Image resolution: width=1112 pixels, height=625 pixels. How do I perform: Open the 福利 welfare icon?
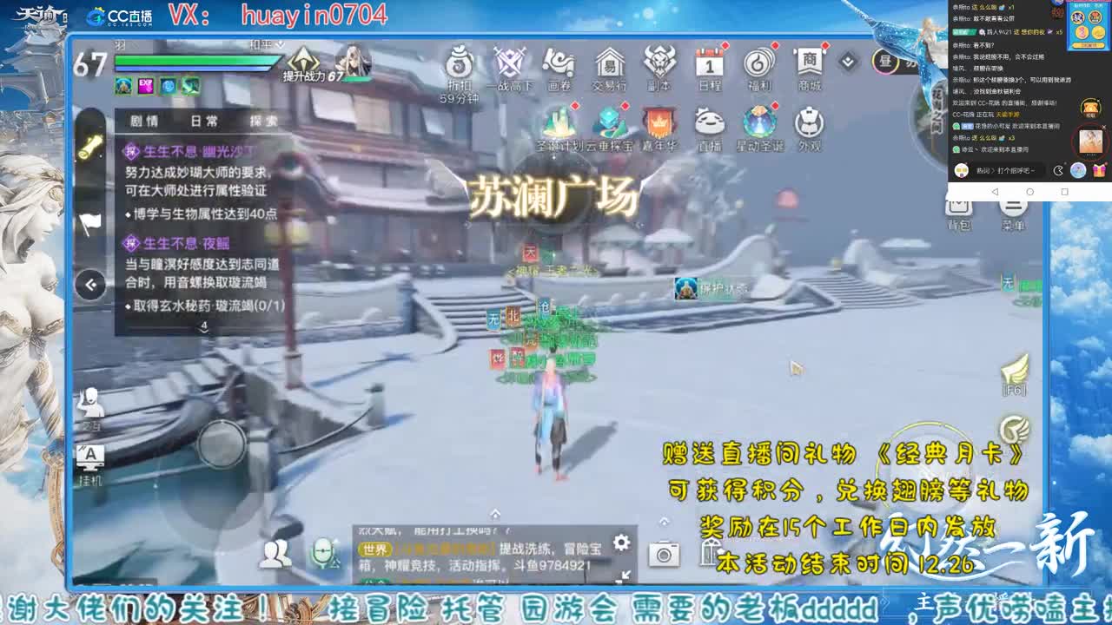point(759,63)
